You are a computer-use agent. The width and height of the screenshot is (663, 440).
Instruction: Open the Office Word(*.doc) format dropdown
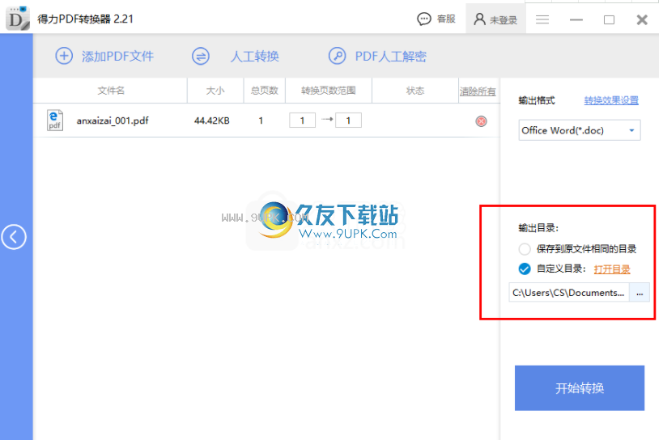point(580,130)
